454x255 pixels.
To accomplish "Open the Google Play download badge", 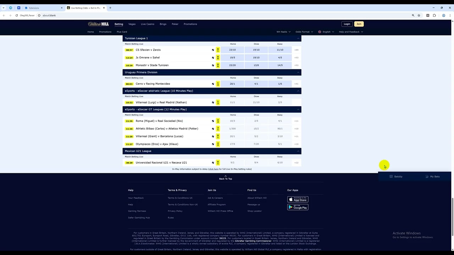I will (x=298, y=207).
